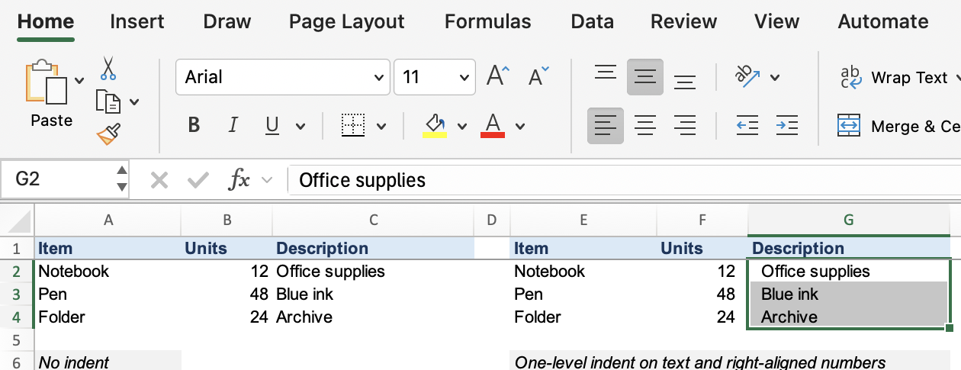Open the Page Layout tab
The height and width of the screenshot is (370, 961).
pyautogui.click(x=347, y=21)
